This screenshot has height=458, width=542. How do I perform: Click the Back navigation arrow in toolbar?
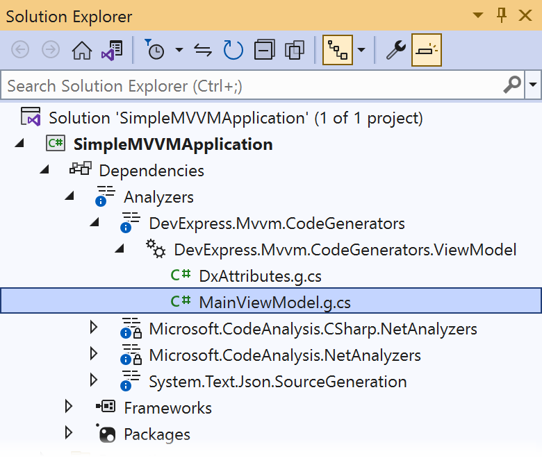tap(20, 50)
